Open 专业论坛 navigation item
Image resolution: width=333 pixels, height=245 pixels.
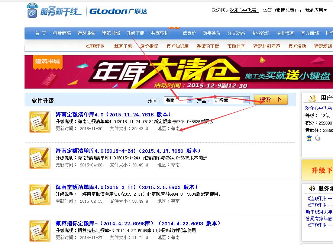(261, 33)
